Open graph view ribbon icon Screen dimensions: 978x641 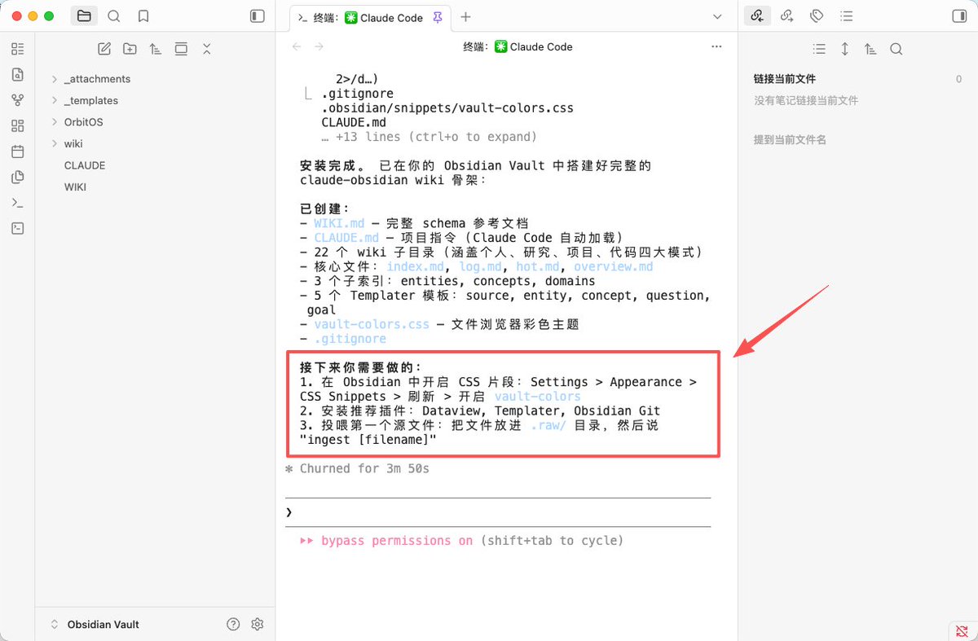pyautogui.click(x=18, y=100)
